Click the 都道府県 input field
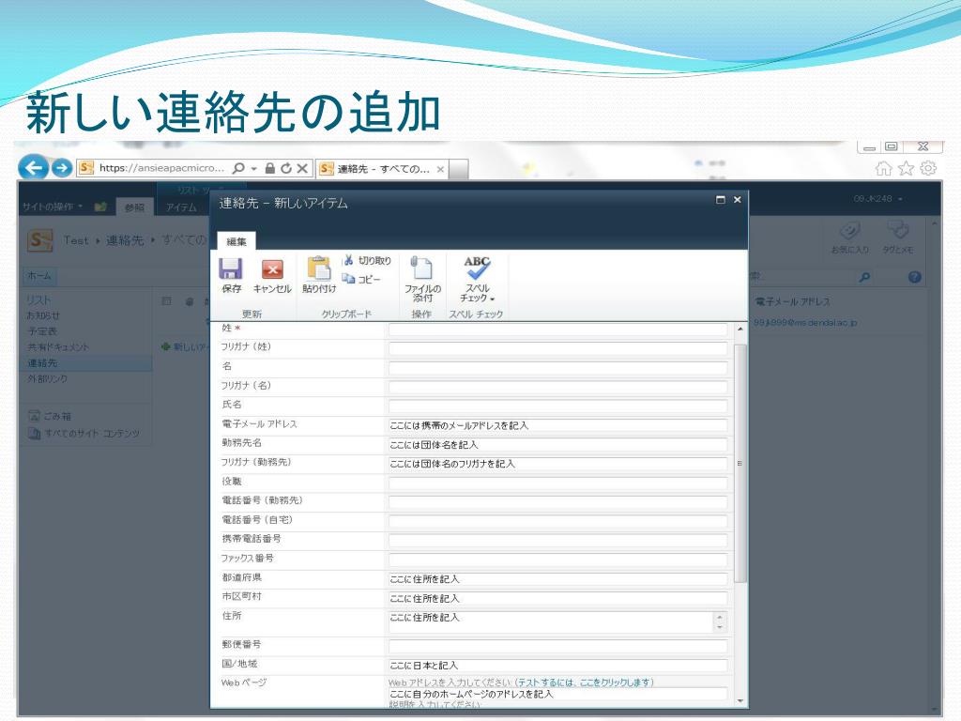Image resolution: width=961 pixels, height=721 pixels. coord(557,578)
